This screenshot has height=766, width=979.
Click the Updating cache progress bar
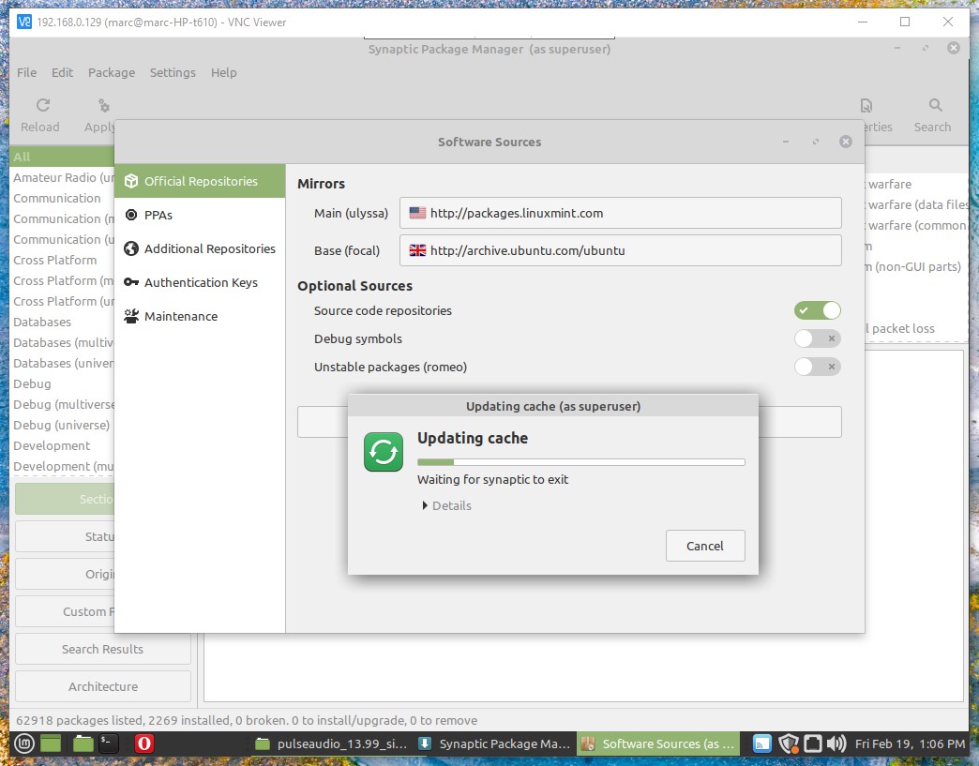tap(581, 462)
